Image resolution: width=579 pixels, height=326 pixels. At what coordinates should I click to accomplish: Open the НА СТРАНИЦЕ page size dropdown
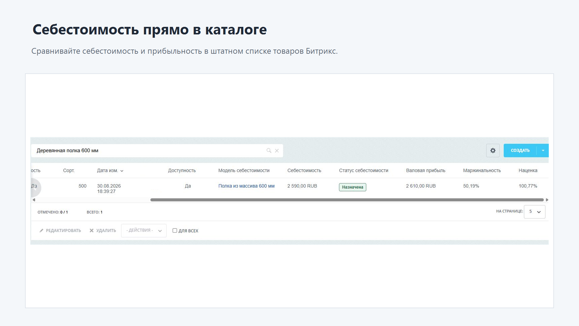[535, 212]
